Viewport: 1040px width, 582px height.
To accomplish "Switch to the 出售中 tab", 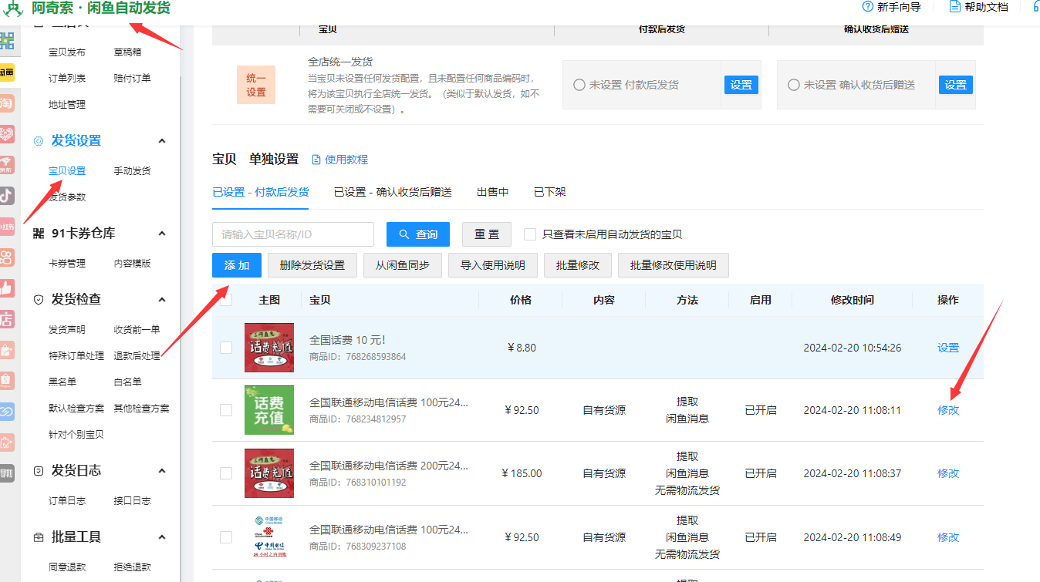I will [x=492, y=192].
